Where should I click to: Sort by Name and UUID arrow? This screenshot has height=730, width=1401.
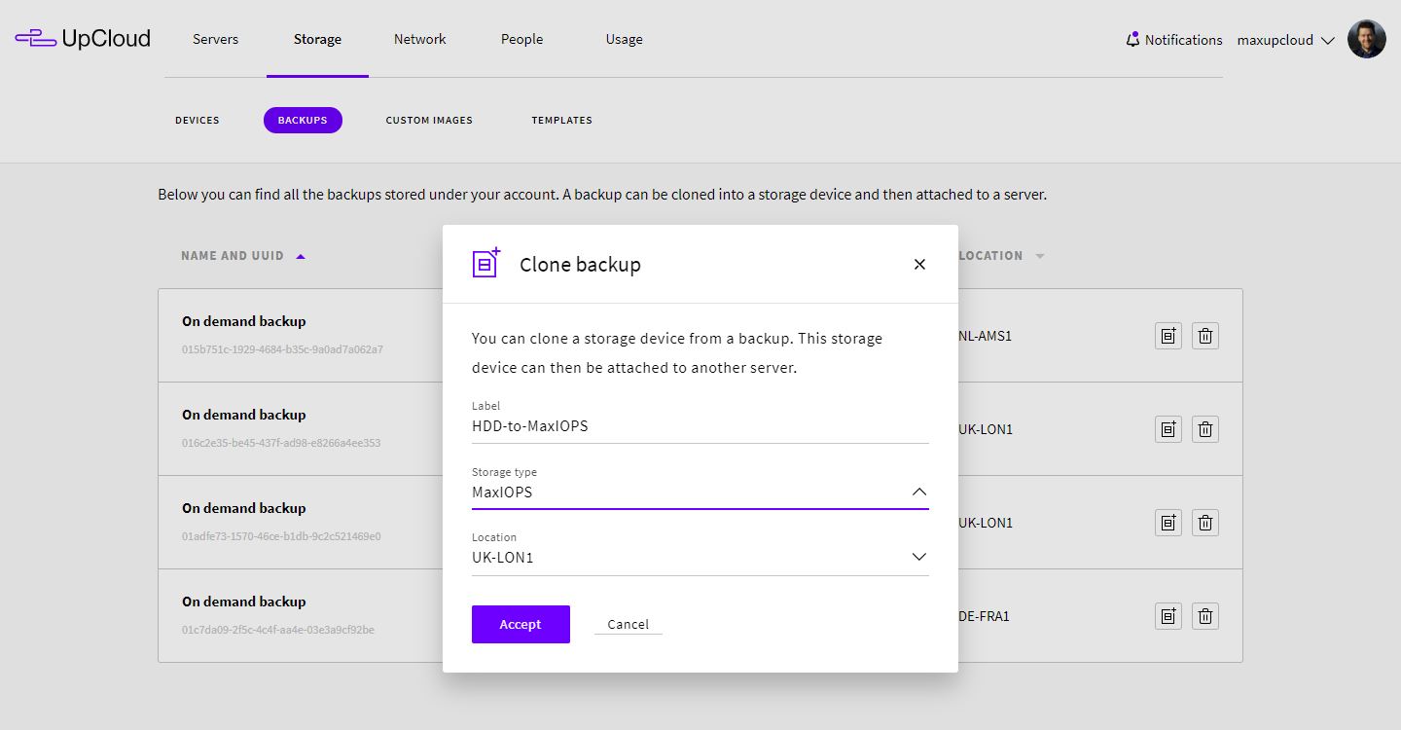coord(301,256)
